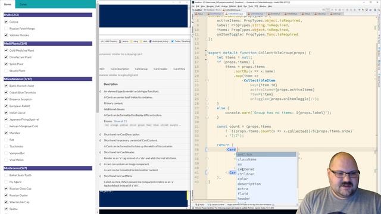Select centered from the autocomplete popup
Viewport: 381px width, 214px height.
coord(266,169)
